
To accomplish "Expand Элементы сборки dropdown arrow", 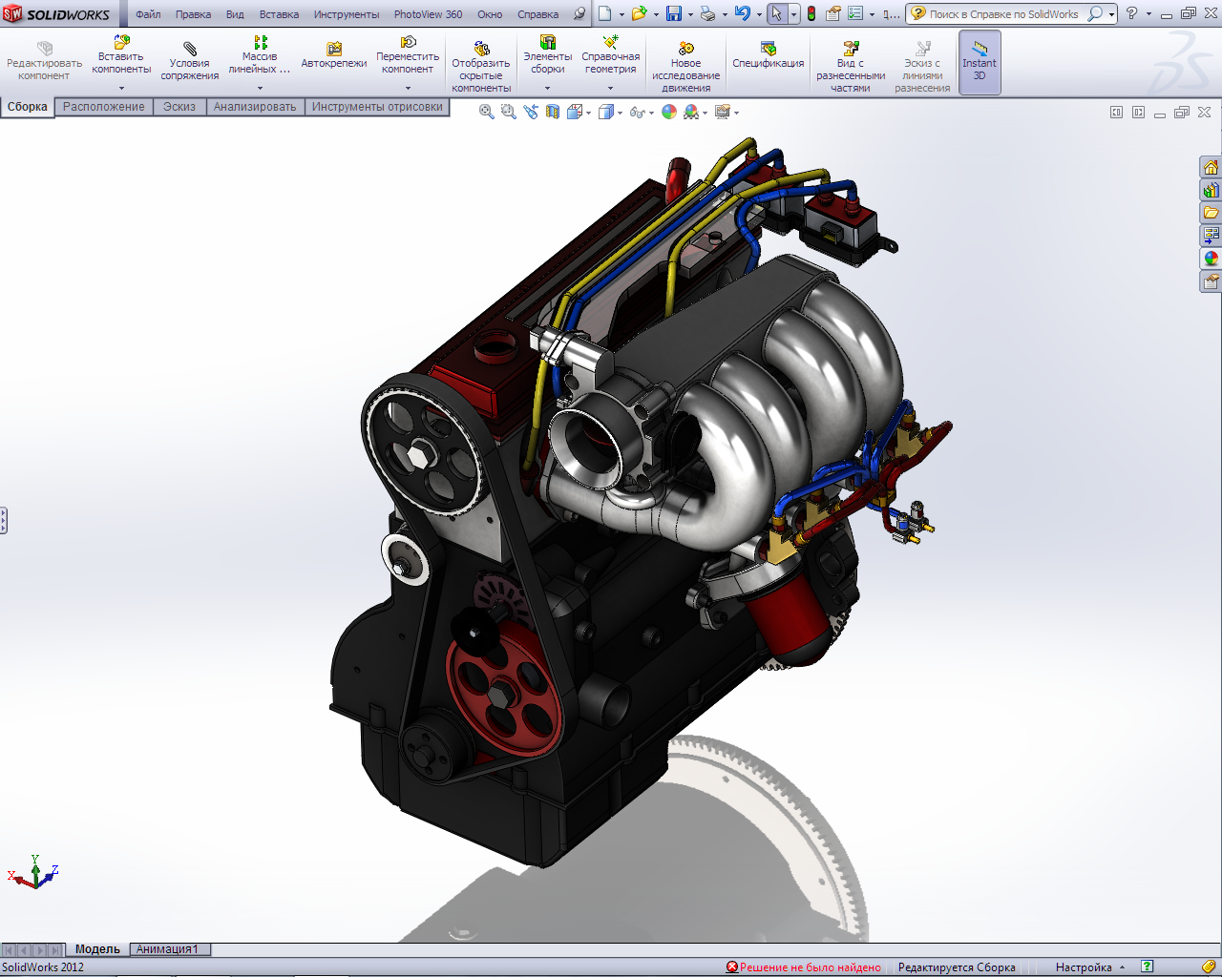I will (x=548, y=88).
